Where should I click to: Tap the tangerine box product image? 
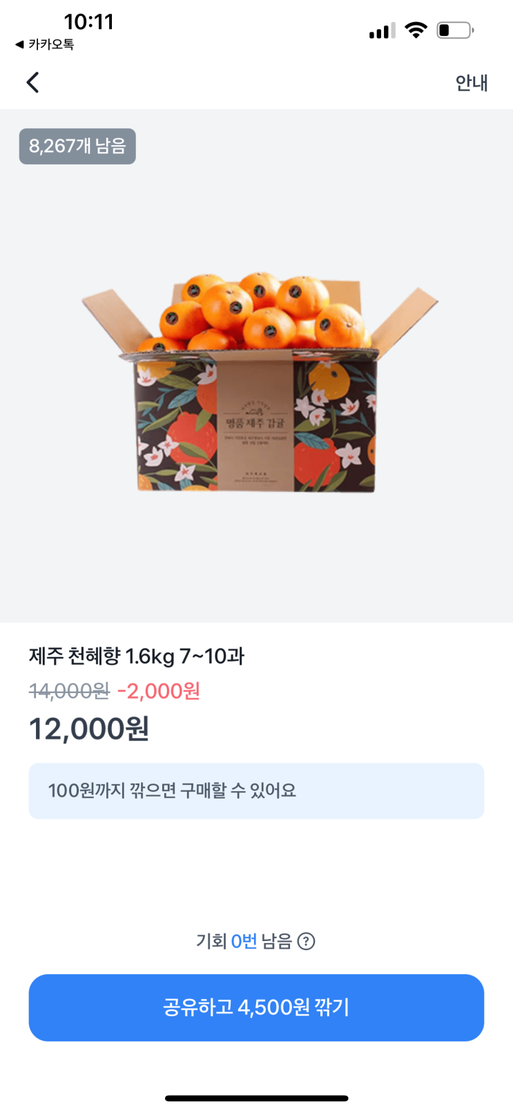[259, 381]
